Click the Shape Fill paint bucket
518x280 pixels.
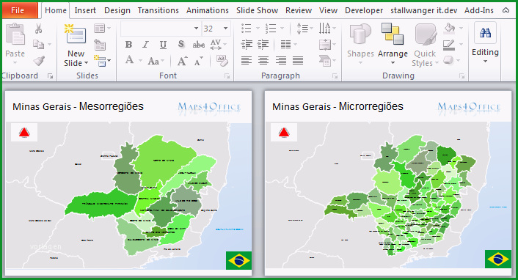(450, 28)
